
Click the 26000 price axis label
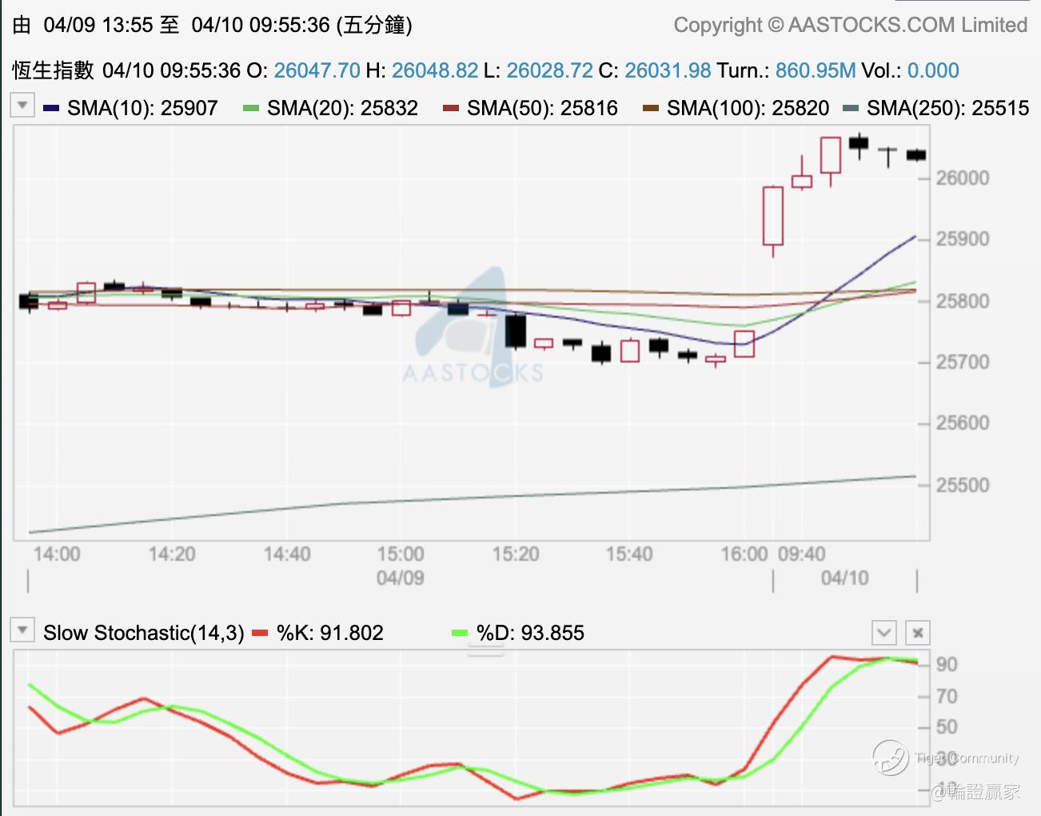point(963,178)
